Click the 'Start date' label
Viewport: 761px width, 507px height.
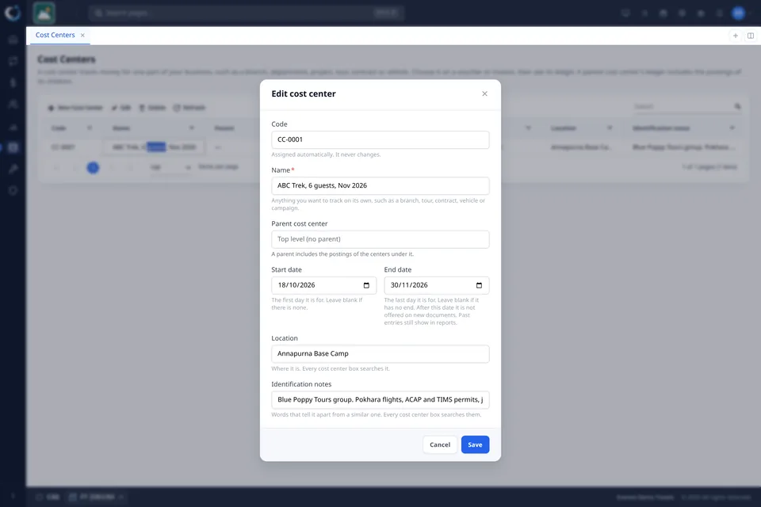[x=286, y=270]
